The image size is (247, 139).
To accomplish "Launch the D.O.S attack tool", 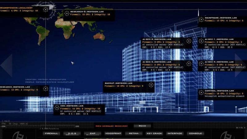I will pos(72,133).
